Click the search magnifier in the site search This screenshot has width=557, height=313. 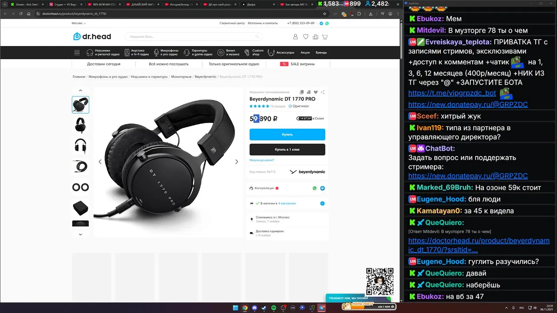pyautogui.click(x=257, y=37)
